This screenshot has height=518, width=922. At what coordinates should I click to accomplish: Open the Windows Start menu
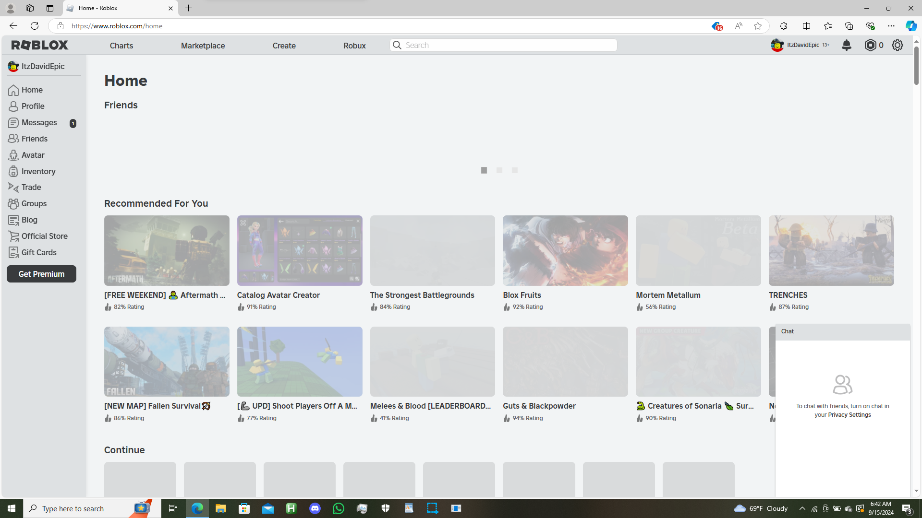point(12,508)
